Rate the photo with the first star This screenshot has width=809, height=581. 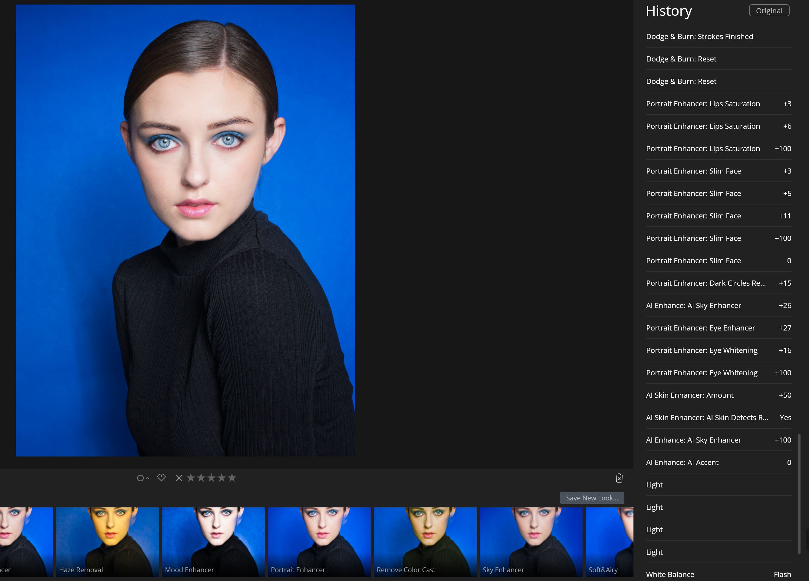[x=191, y=478]
